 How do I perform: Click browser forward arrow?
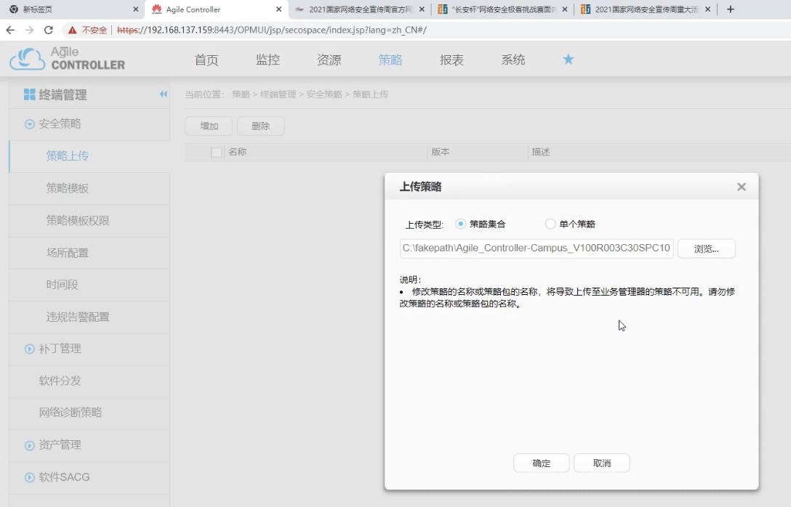(29, 31)
